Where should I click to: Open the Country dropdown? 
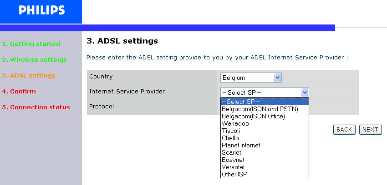(278, 78)
